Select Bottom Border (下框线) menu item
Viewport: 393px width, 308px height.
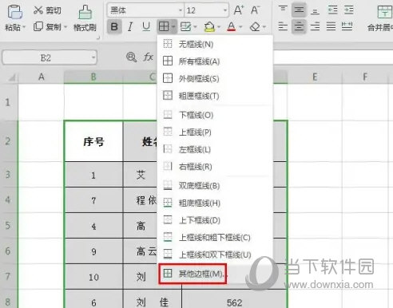pyautogui.click(x=215, y=115)
